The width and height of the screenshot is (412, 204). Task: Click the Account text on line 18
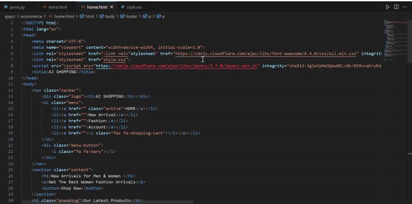click(97, 127)
